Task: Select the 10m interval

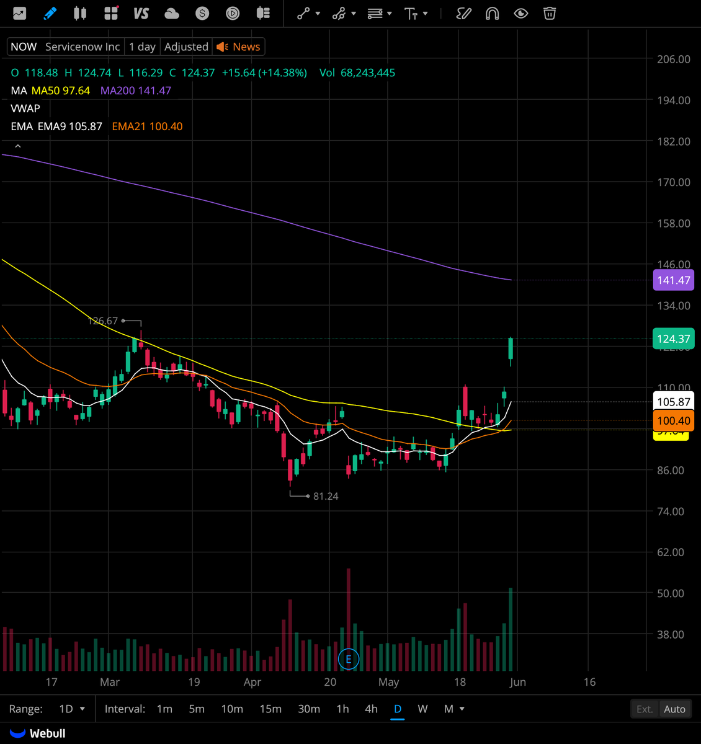Action: tap(232, 709)
